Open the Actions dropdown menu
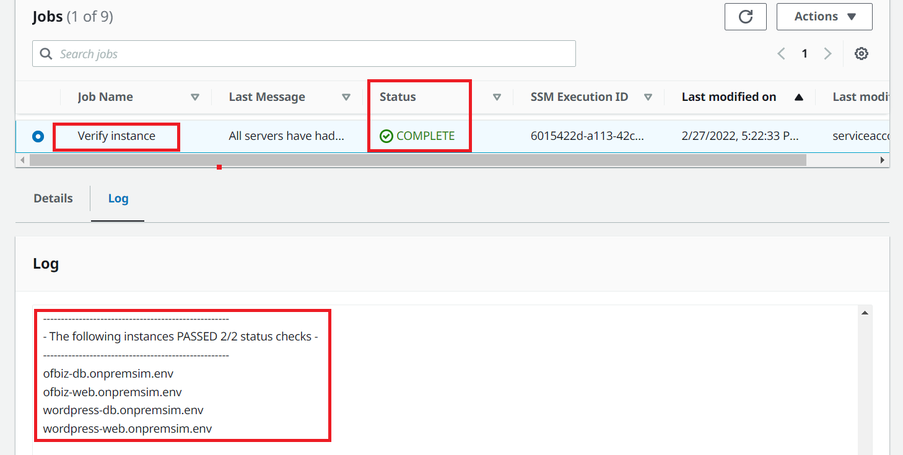This screenshot has width=903, height=455. point(824,17)
